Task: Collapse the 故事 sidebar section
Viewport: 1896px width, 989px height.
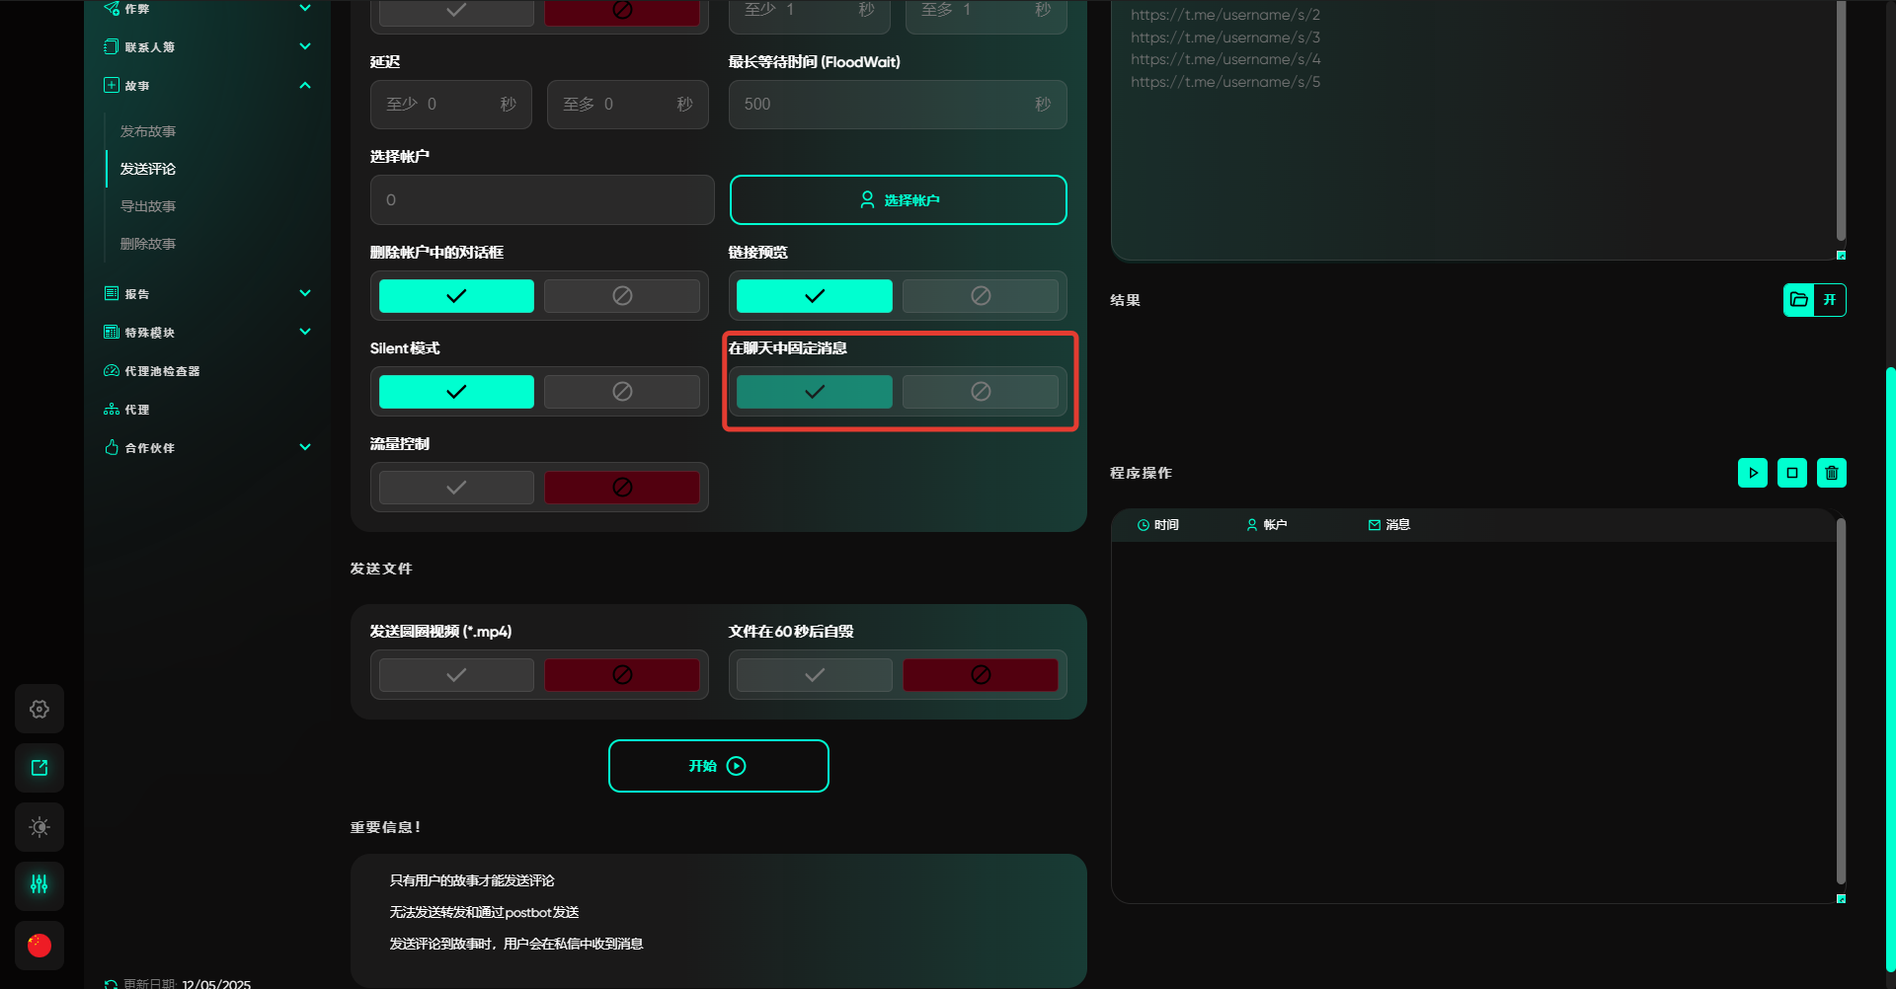Action: coord(305,86)
